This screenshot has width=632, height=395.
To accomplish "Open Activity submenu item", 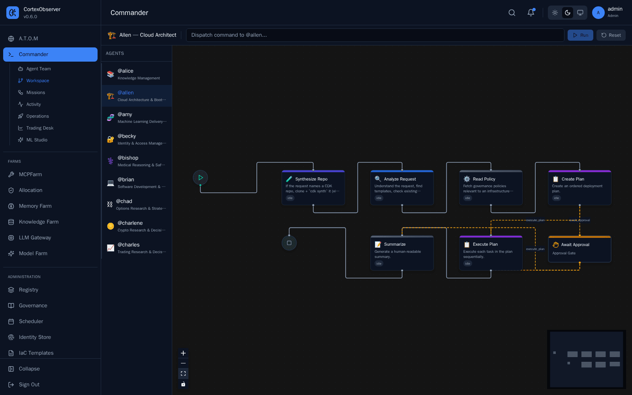I will [x=55, y=104].
